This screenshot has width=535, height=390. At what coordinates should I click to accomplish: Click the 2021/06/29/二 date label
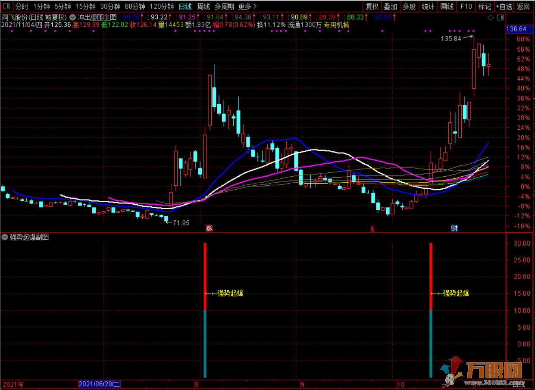(100, 384)
